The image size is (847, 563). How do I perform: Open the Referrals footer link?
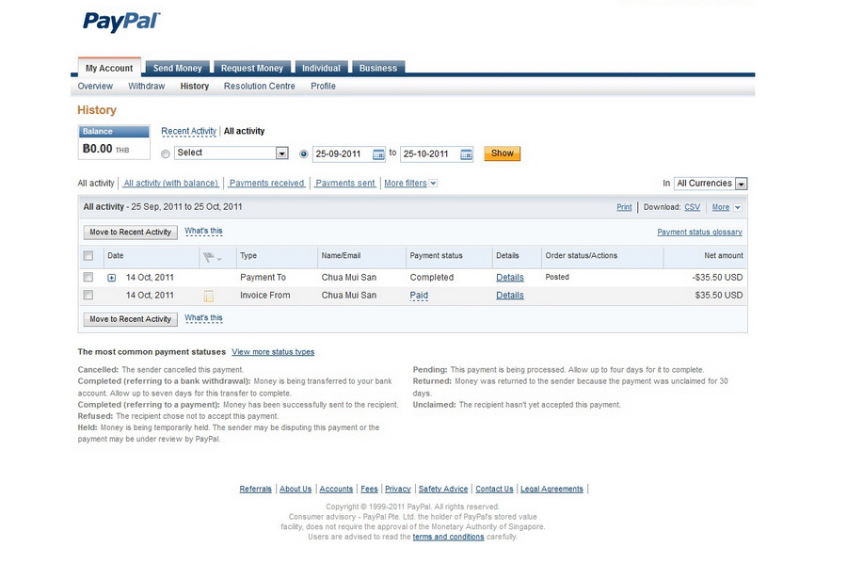coord(255,489)
